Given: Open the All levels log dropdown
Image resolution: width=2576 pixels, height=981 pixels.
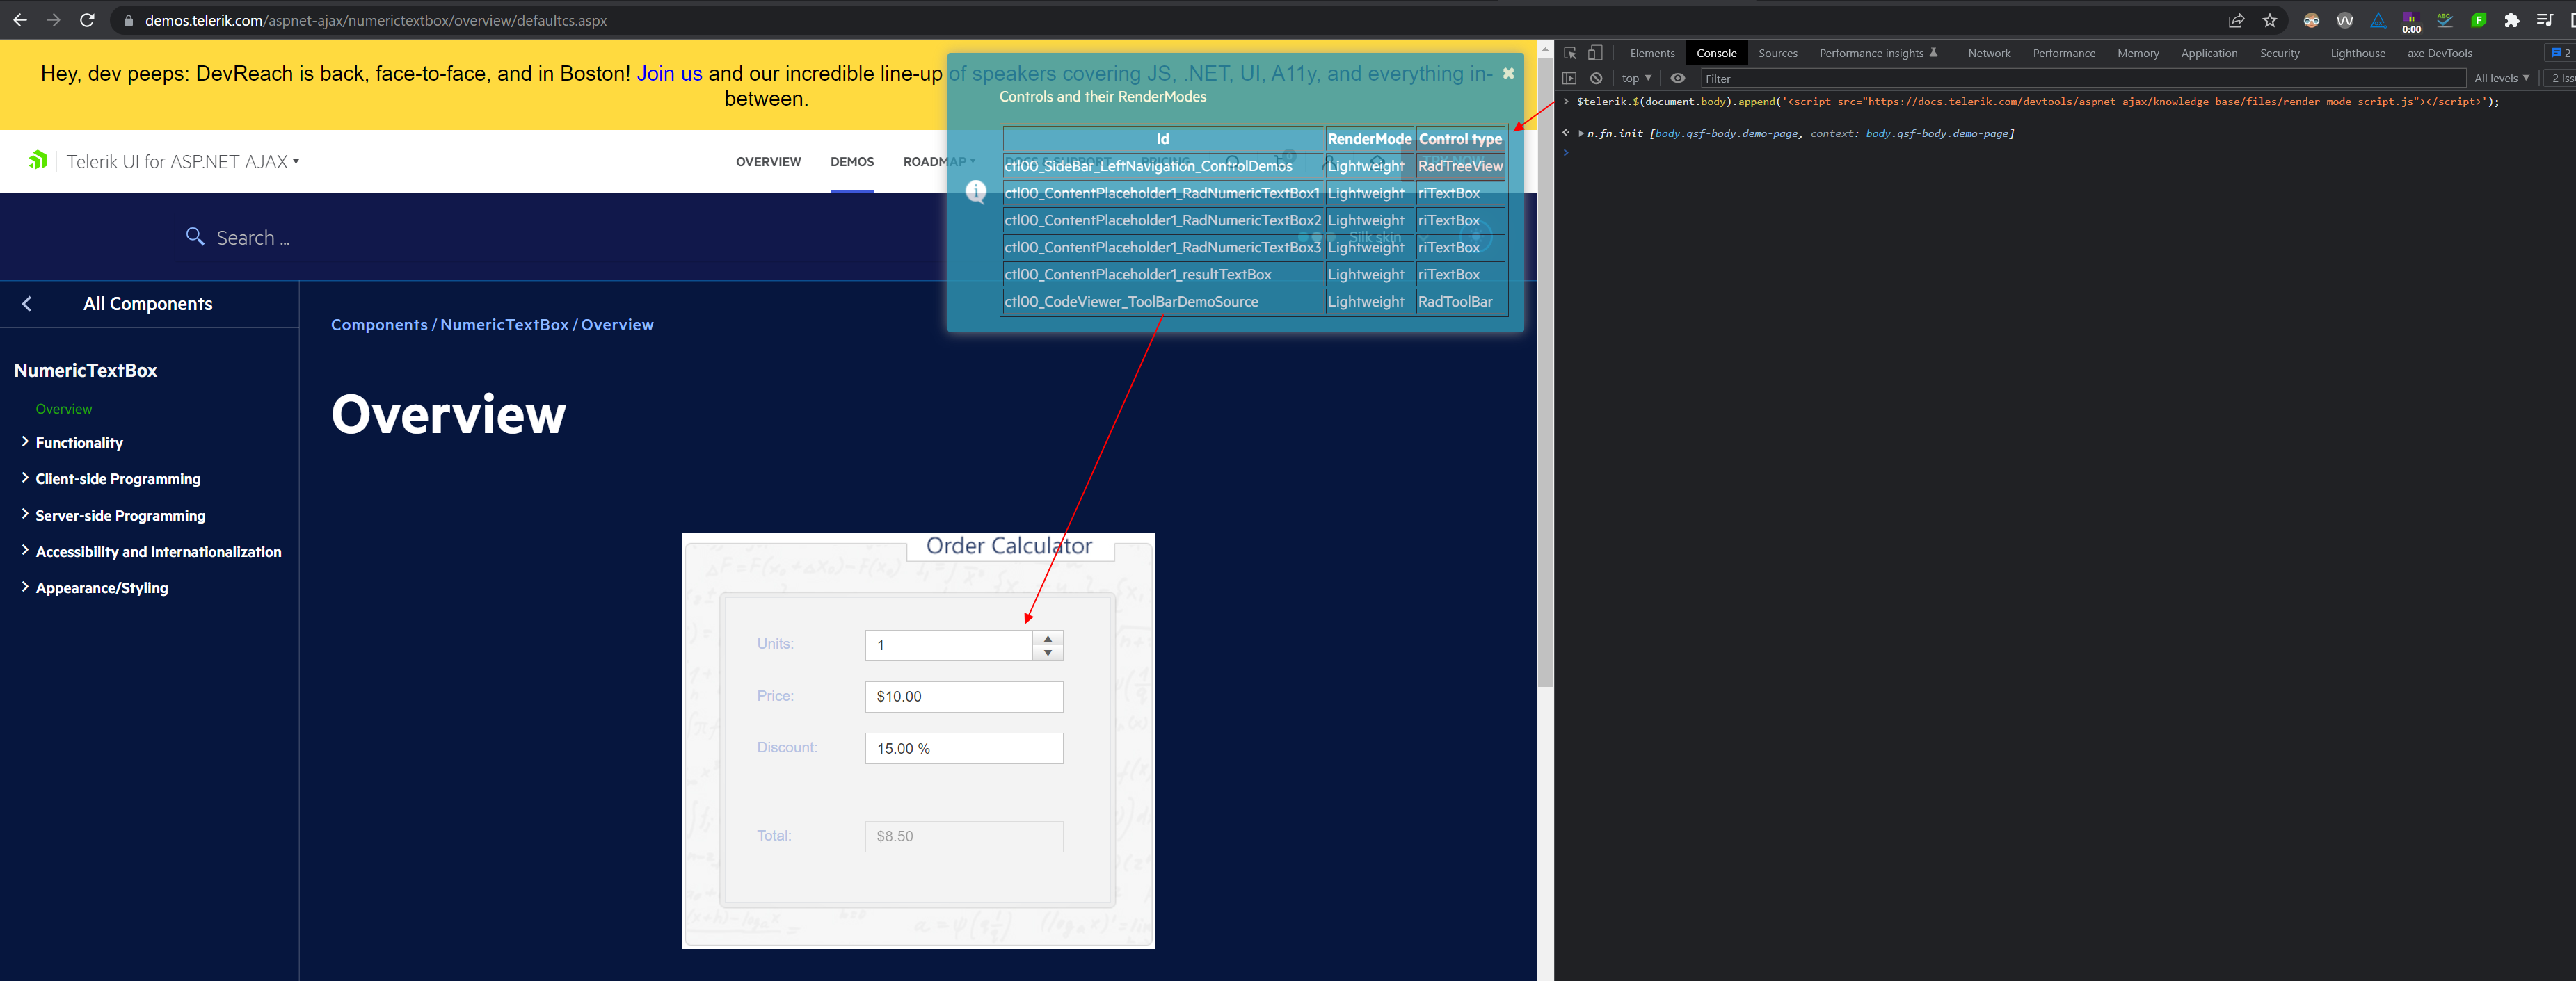Looking at the screenshot, I should [x=2500, y=78].
